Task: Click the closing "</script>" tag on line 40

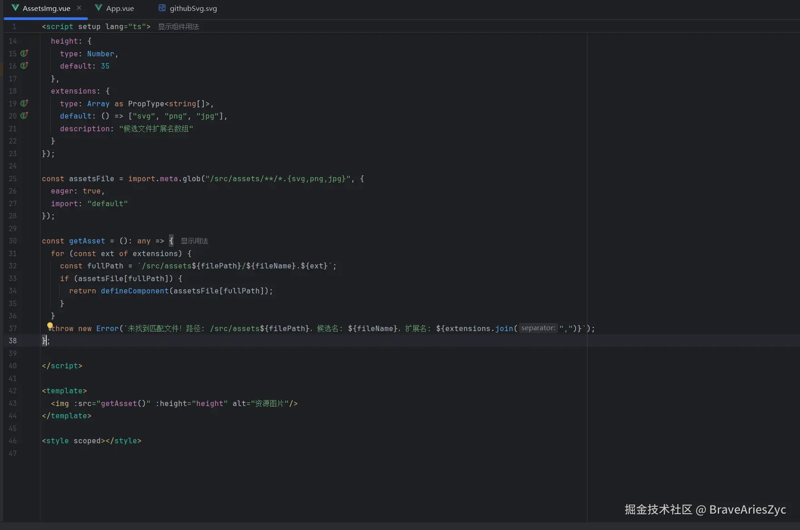Action: (x=62, y=366)
